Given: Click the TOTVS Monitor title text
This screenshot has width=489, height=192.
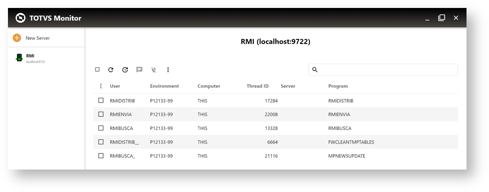Looking at the screenshot, I should point(55,18).
